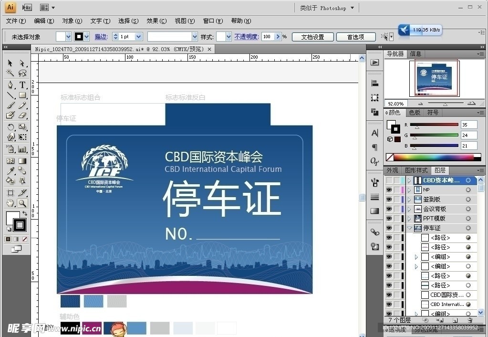Open the 文件 menu
This screenshot has height=337, width=488.
tap(16, 21)
